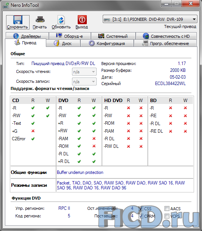The height and width of the screenshot is (231, 202).
Task: Click the Текущий привод label
Action: (180, 27)
